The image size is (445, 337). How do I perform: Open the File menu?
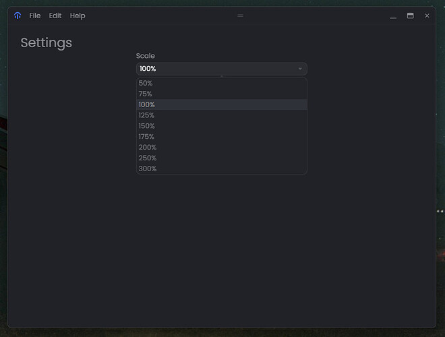[35, 16]
